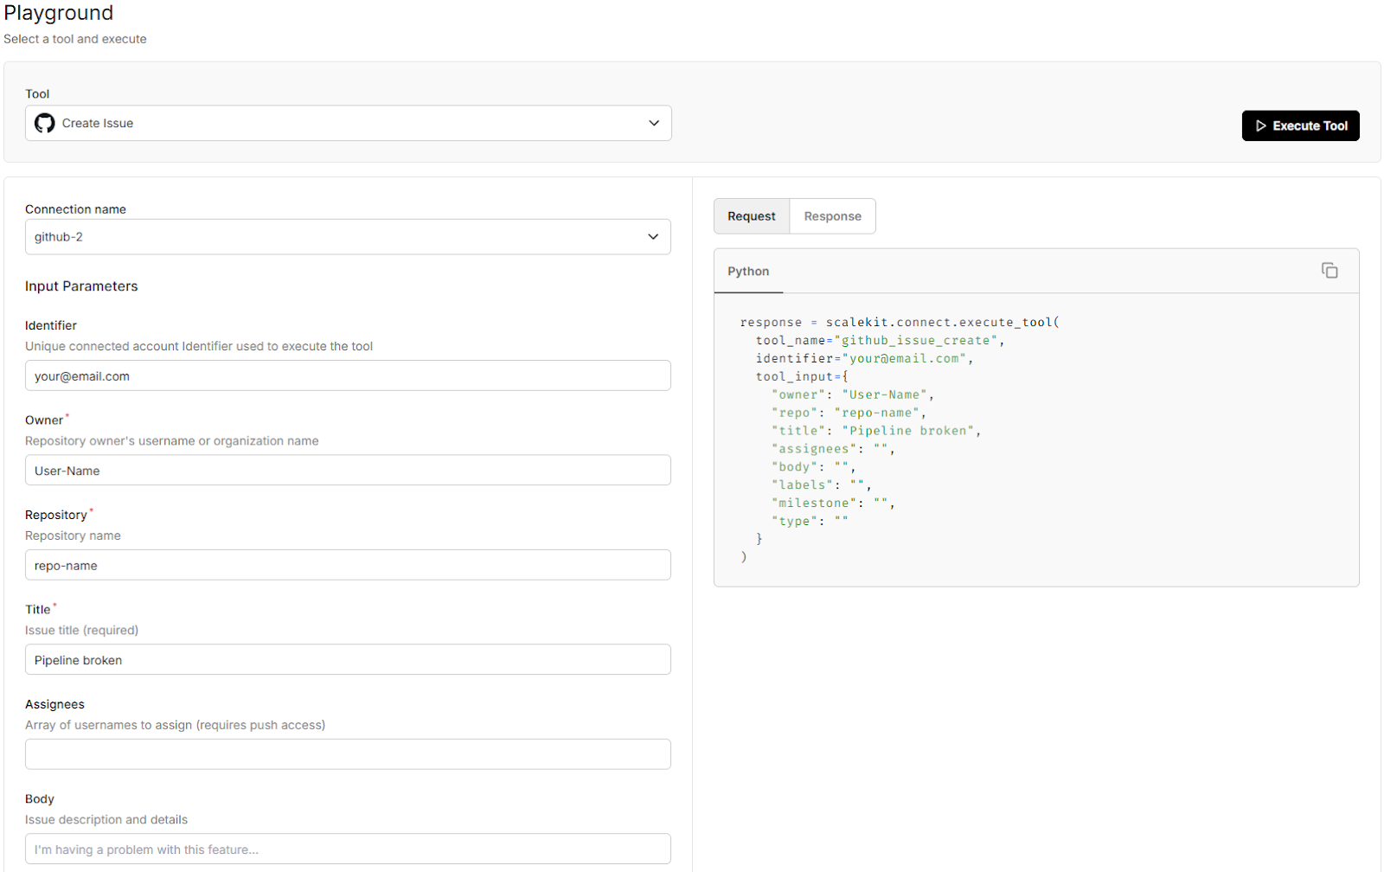This screenshot has height=872, width=1384.
Task: Click the "repo": "repo-name" code line
Action: click(849, 414)
